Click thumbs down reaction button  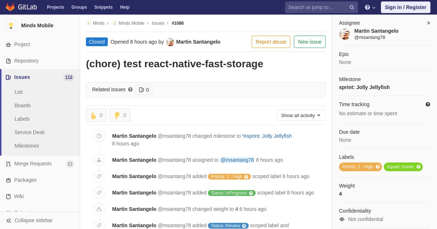(x=120, y=115)
